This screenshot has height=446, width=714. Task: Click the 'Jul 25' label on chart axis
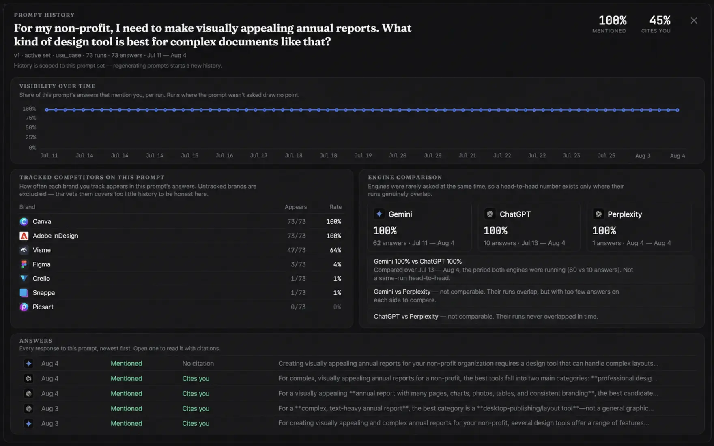(x=606, y=155)
